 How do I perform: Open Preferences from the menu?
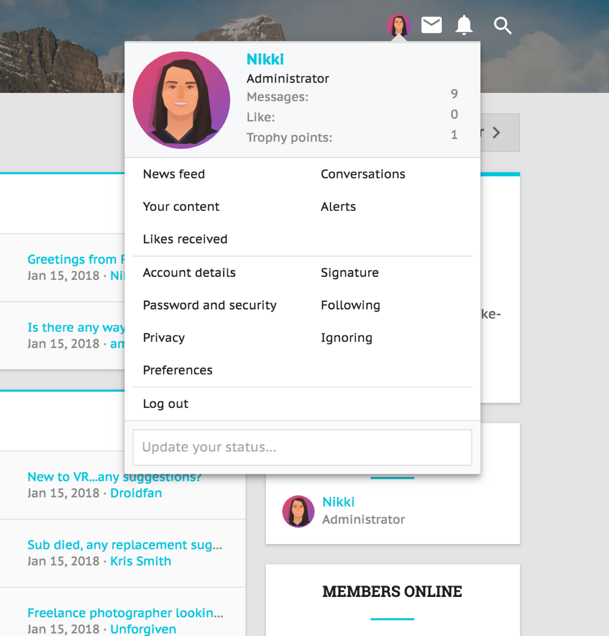178,370
